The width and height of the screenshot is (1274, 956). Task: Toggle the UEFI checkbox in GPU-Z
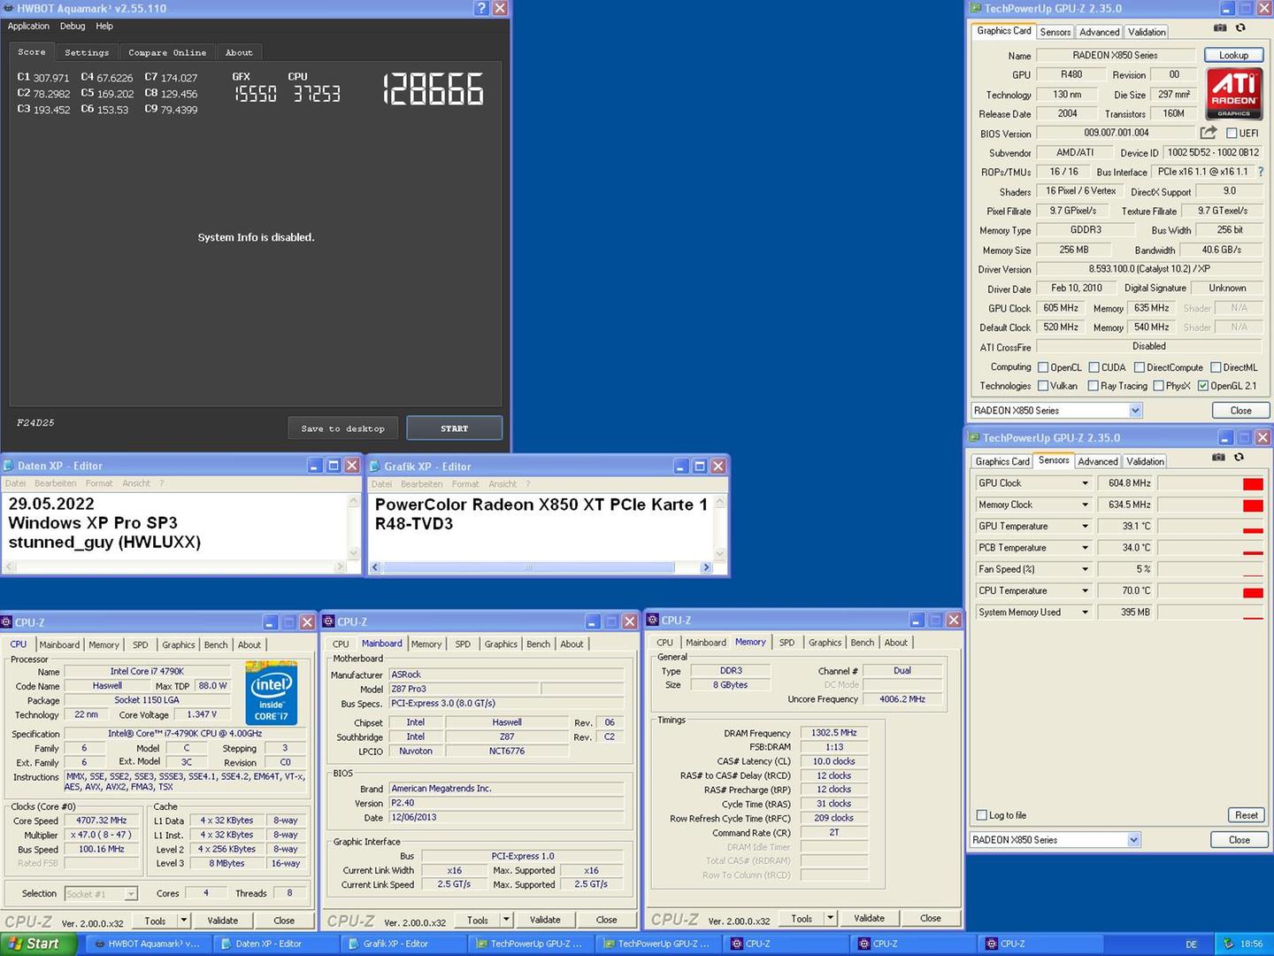(x=1232, y=134)
